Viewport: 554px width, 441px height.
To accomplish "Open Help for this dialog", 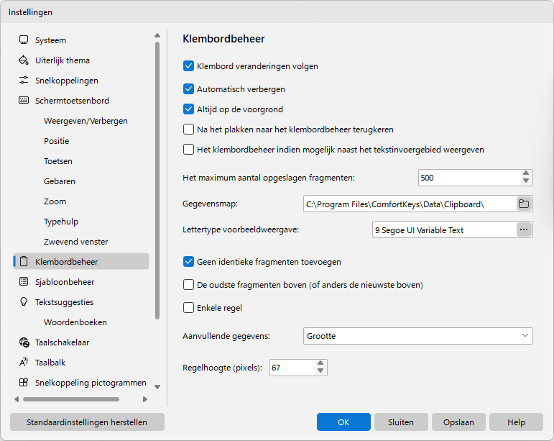I will click(x=516, y=422).
